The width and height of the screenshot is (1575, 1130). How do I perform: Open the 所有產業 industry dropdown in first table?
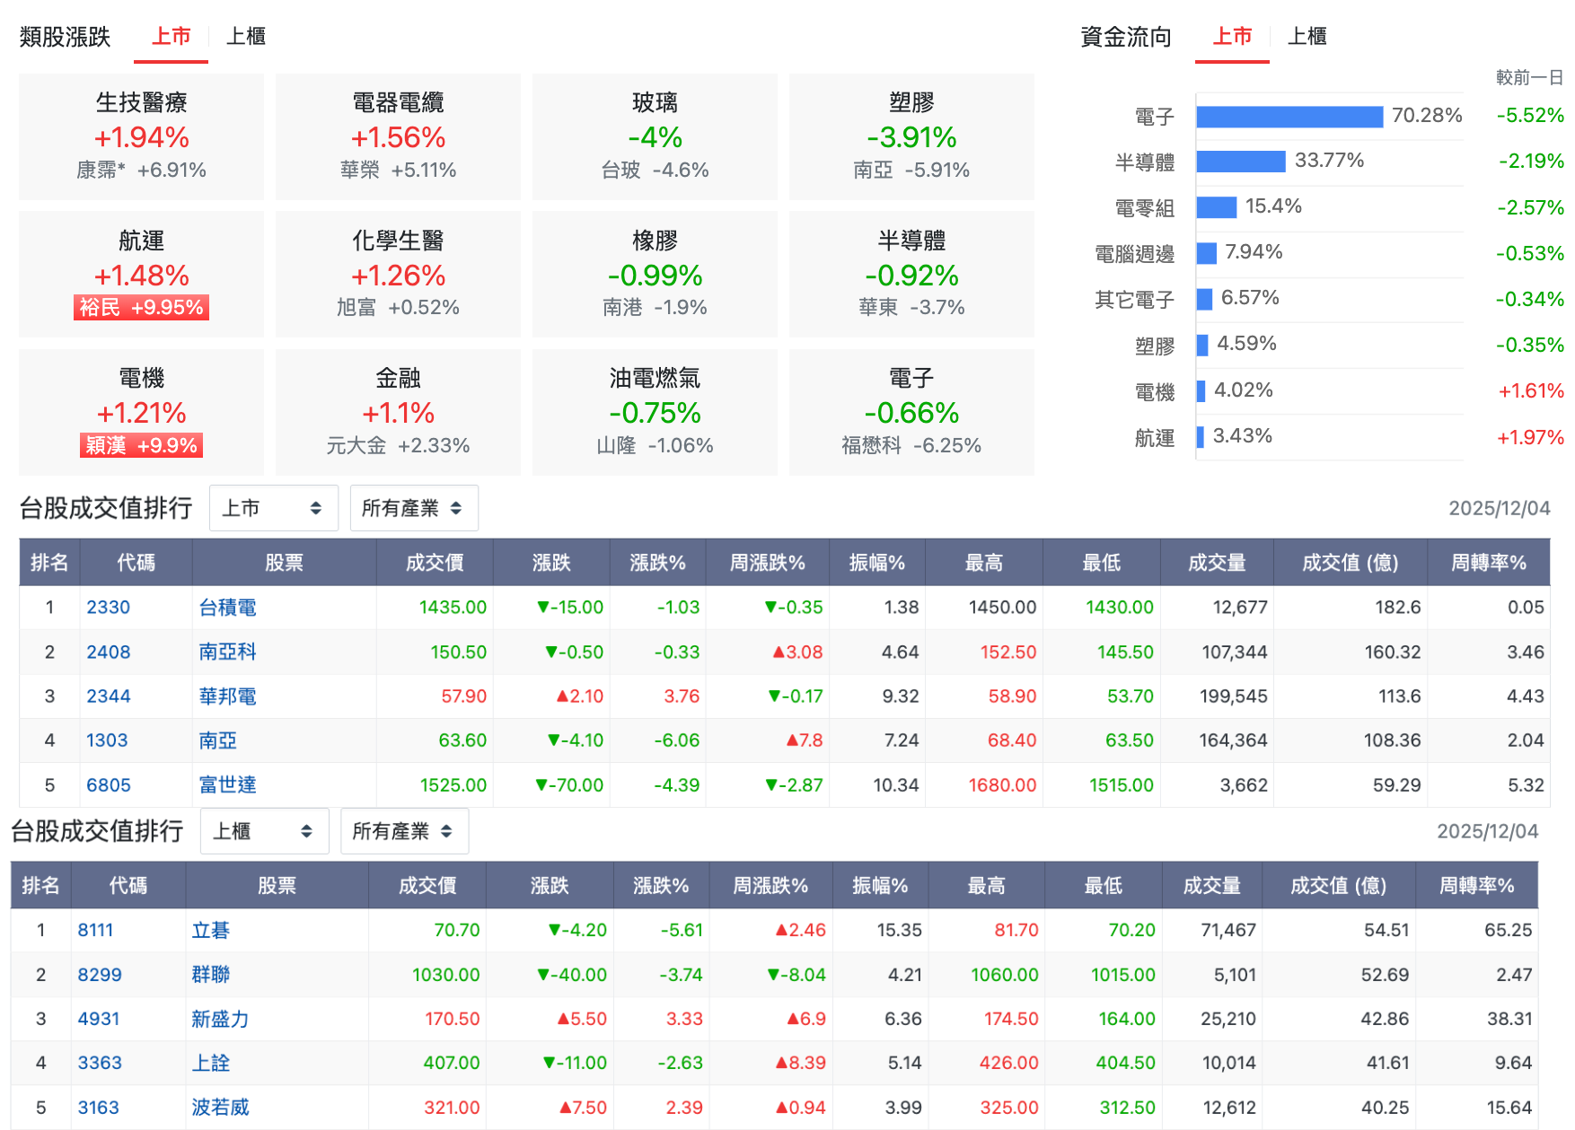point(414,508)
